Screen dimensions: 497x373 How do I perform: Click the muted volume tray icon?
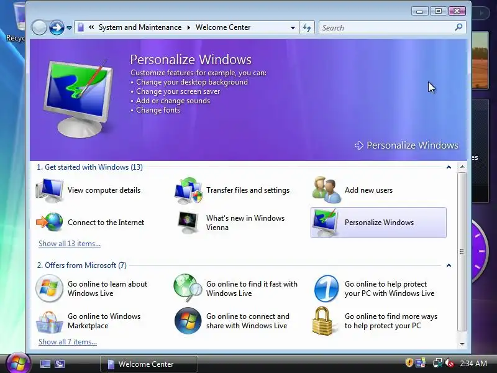click(449, 363)
